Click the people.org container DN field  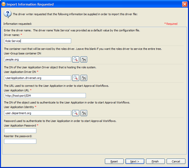coord(38,59)
